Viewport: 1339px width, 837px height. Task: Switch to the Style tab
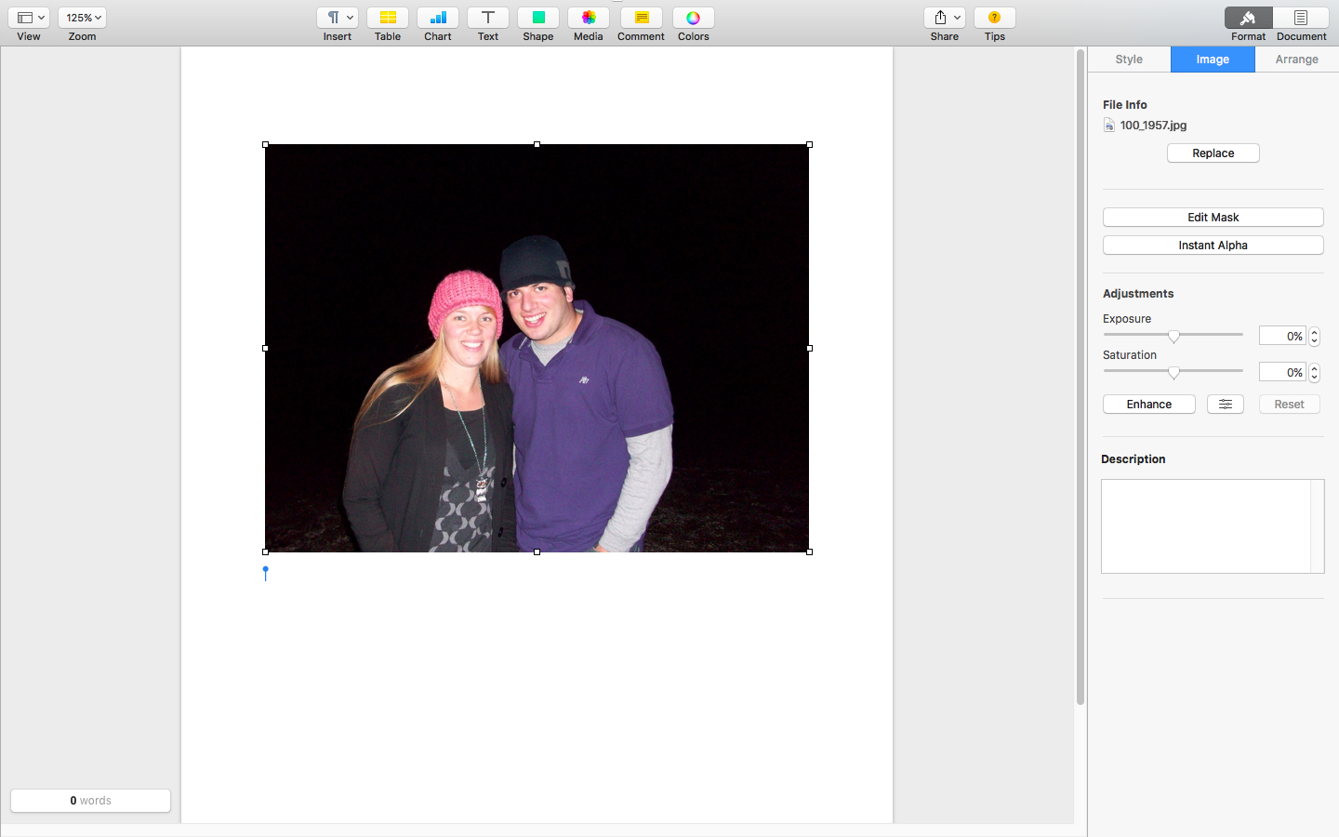1128,59
